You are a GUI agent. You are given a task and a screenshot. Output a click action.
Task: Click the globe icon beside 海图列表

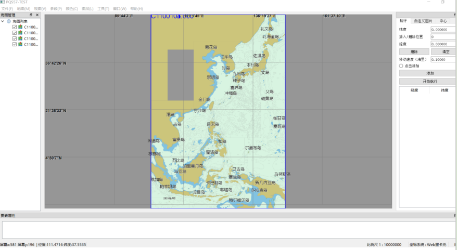(9, 21)
